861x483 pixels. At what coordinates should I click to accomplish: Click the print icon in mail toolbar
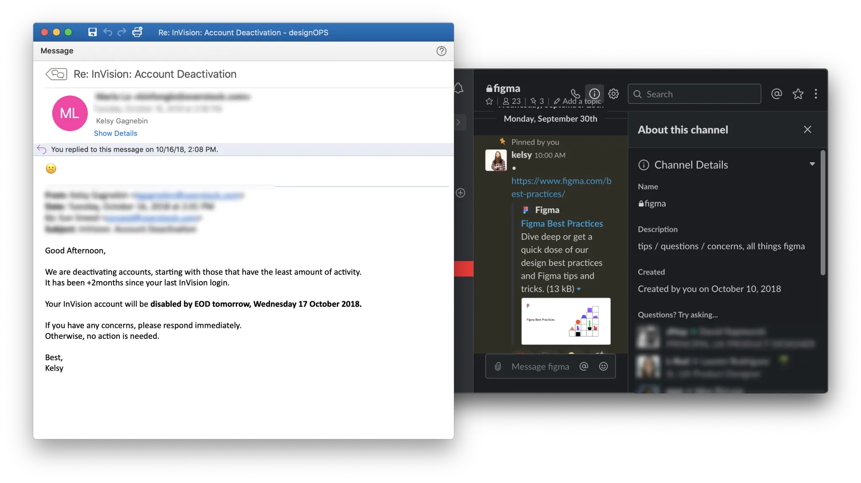point(137,32)
